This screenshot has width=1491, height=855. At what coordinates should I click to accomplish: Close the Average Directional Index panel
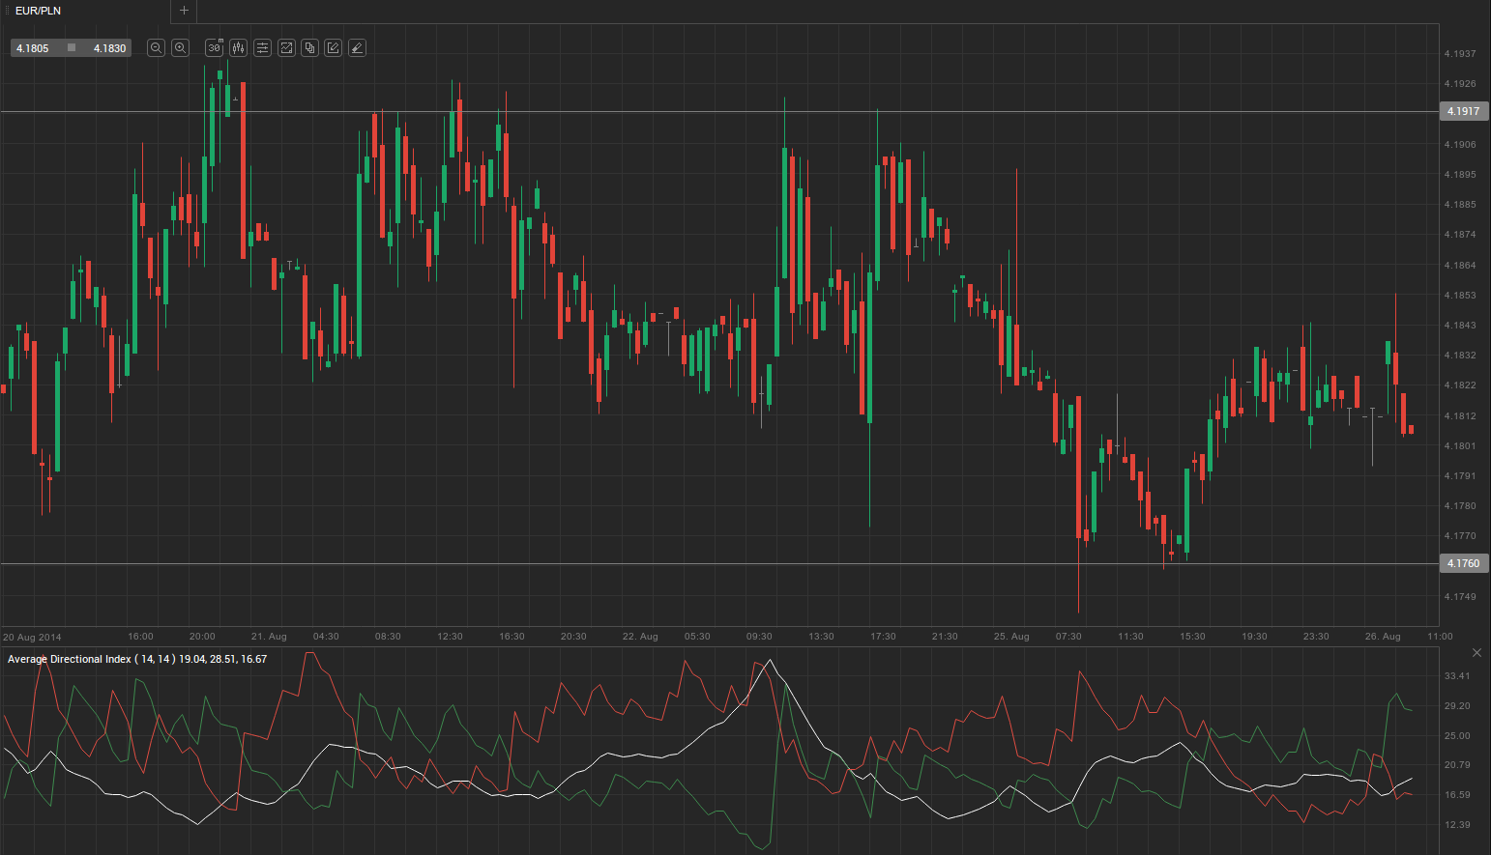[x=1476, y=653]
